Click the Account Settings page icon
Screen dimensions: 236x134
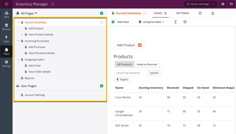(22, 95)
